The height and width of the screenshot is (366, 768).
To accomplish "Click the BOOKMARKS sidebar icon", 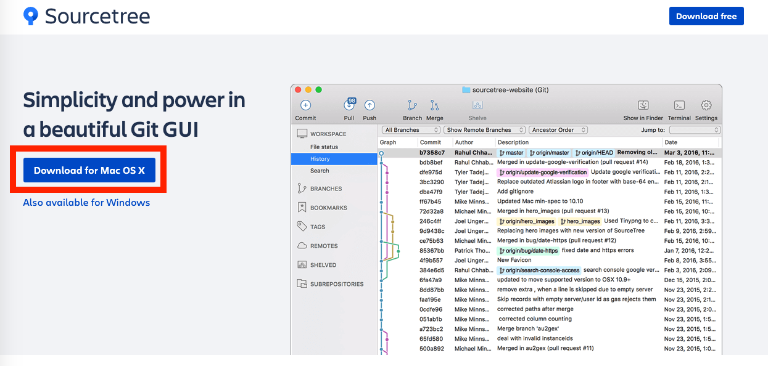I will click(x=302, y=208).
